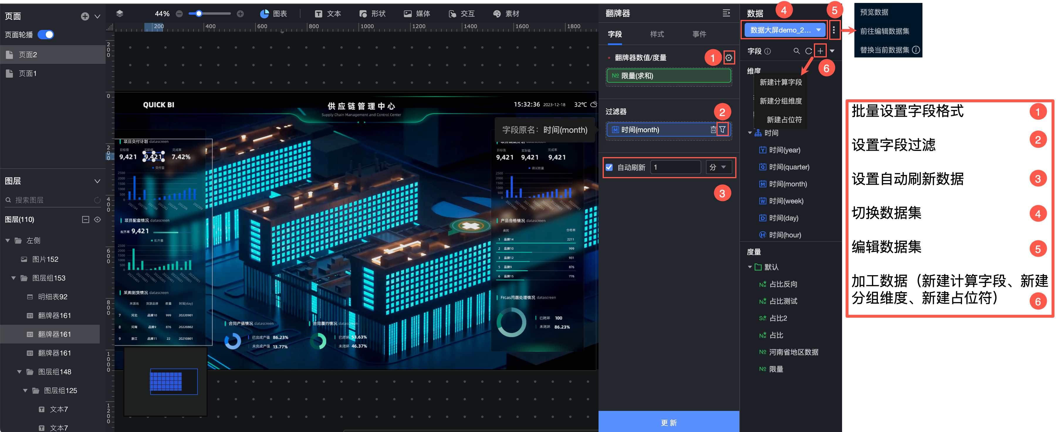Select the highlighted 翻牌器161 layer
Screen dimensions: 1058x432
(x=50, y=334)
